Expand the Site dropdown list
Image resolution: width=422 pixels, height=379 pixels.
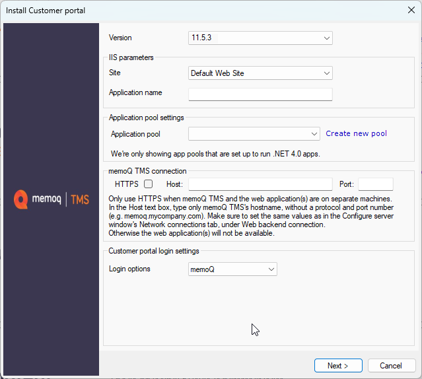[260, 73]
